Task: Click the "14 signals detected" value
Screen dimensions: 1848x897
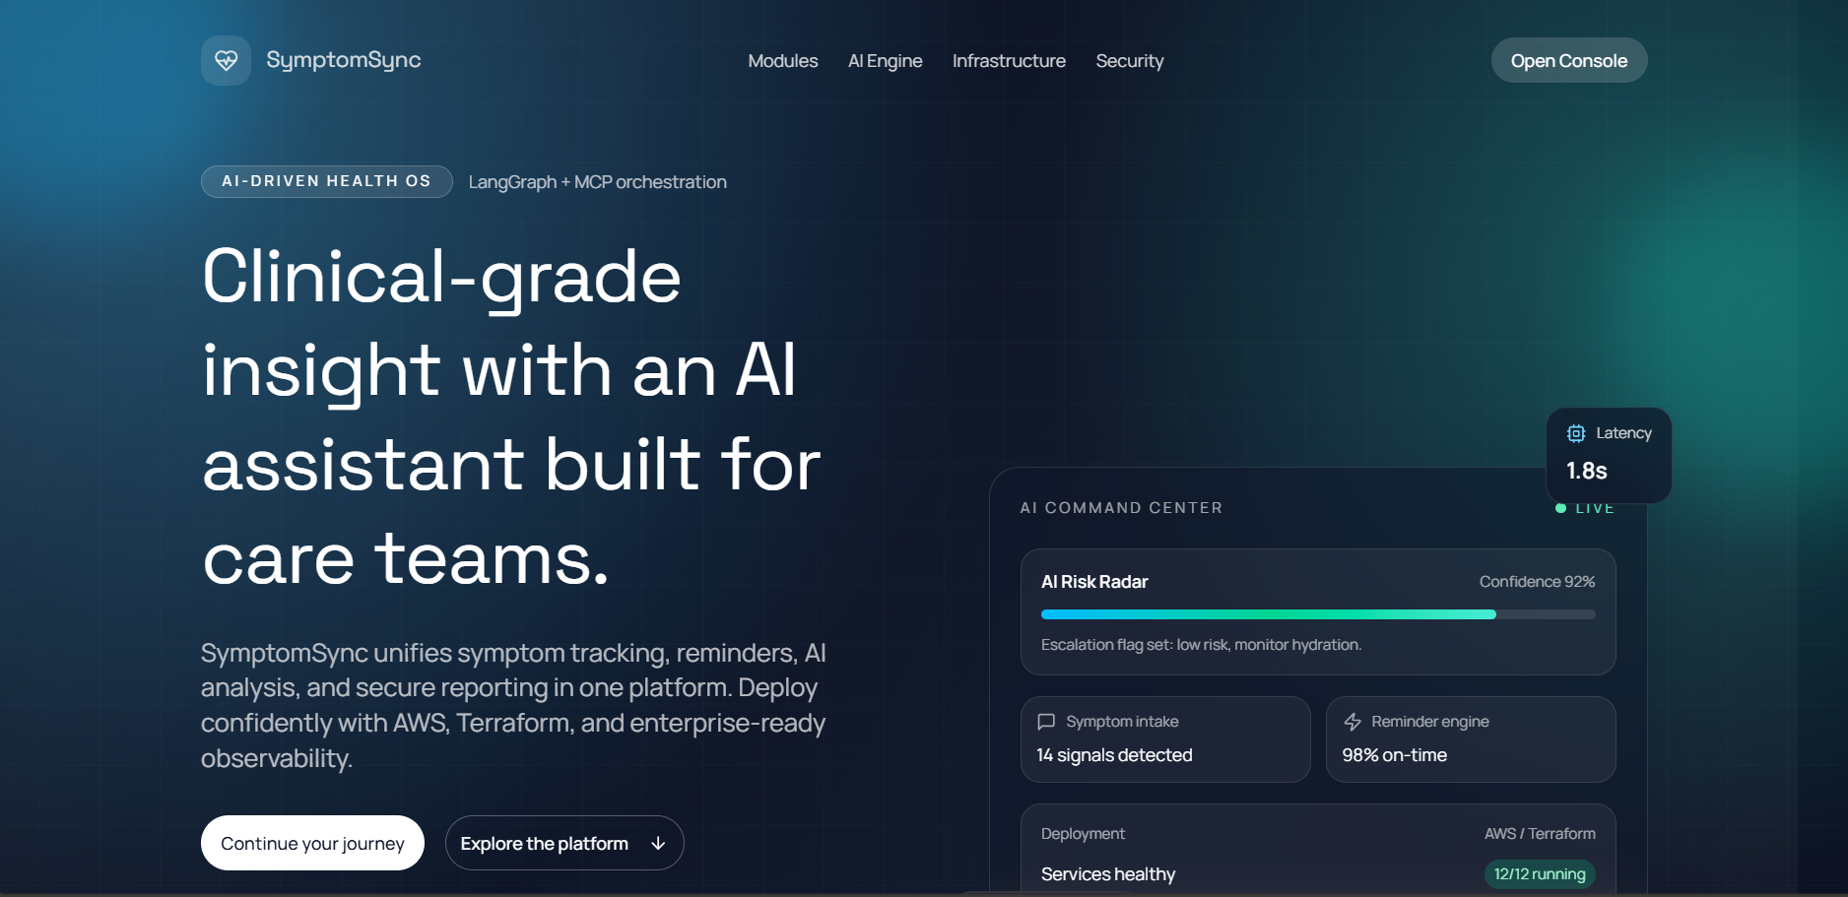Action: pyautogui.click(x=1114, y=755)
